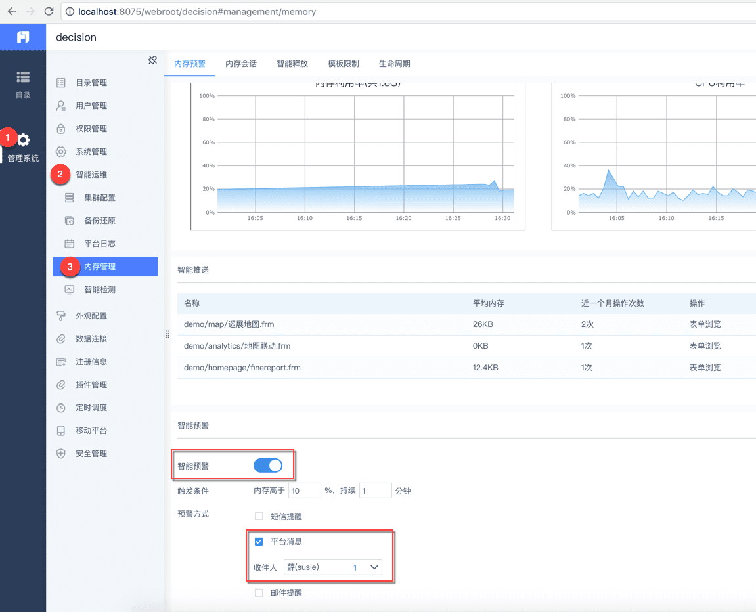Click 表单浏览 for 巡展地图.frm
The height and width of the screenshot is (612, 756).
coord(705,324)
